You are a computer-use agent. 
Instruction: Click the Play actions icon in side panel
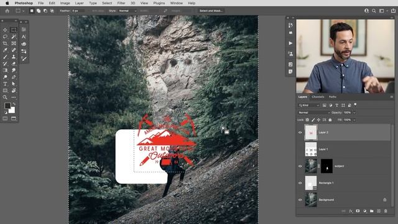pyautogui.click(x=290, y=43)
